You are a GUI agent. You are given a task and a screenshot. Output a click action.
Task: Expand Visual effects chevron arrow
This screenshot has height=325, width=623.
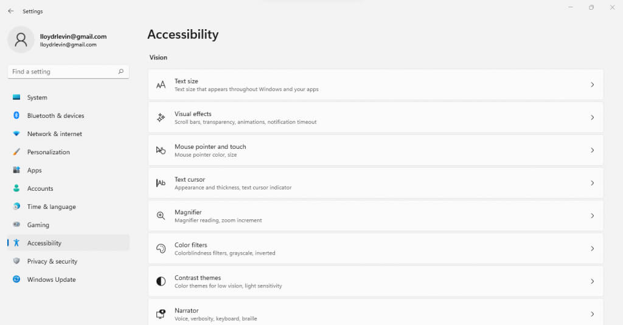(592, 118)
